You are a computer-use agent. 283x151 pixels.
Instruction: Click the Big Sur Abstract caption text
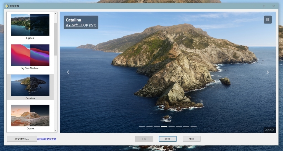coord(30,68)
